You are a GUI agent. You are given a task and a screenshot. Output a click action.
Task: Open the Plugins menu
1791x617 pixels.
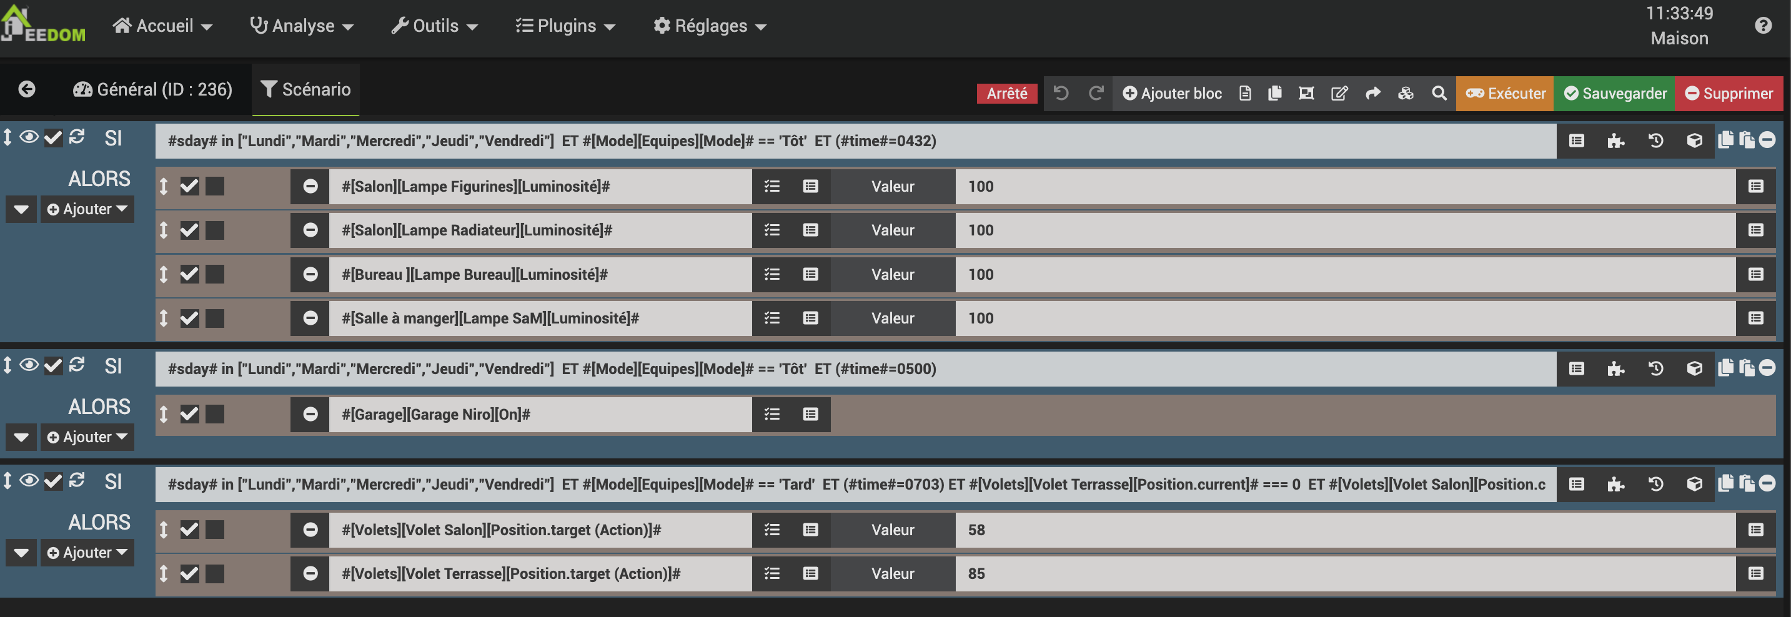[565, 26]
